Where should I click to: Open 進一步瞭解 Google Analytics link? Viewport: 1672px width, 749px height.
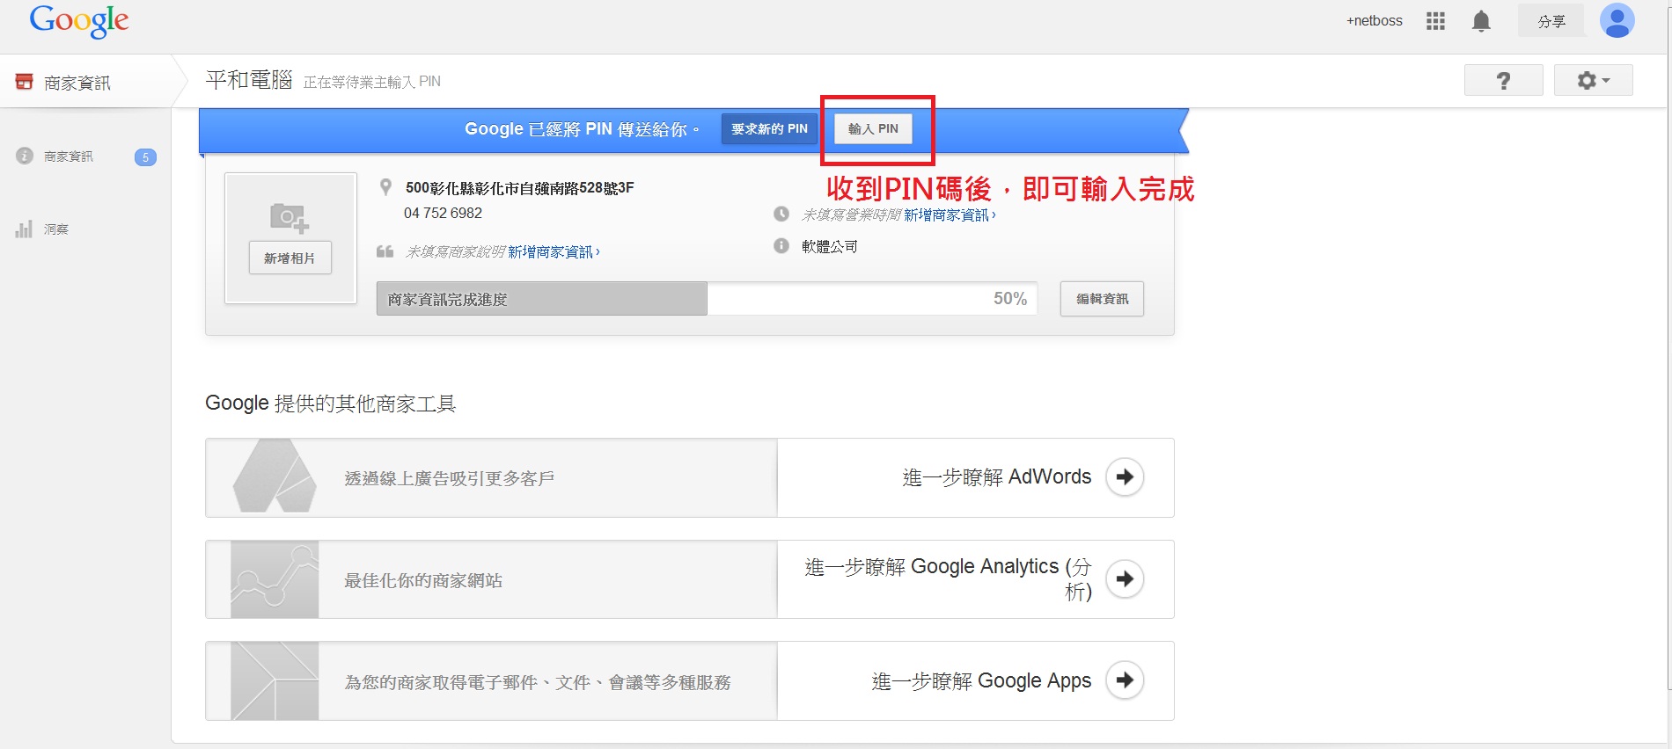(x=948, y=578)
